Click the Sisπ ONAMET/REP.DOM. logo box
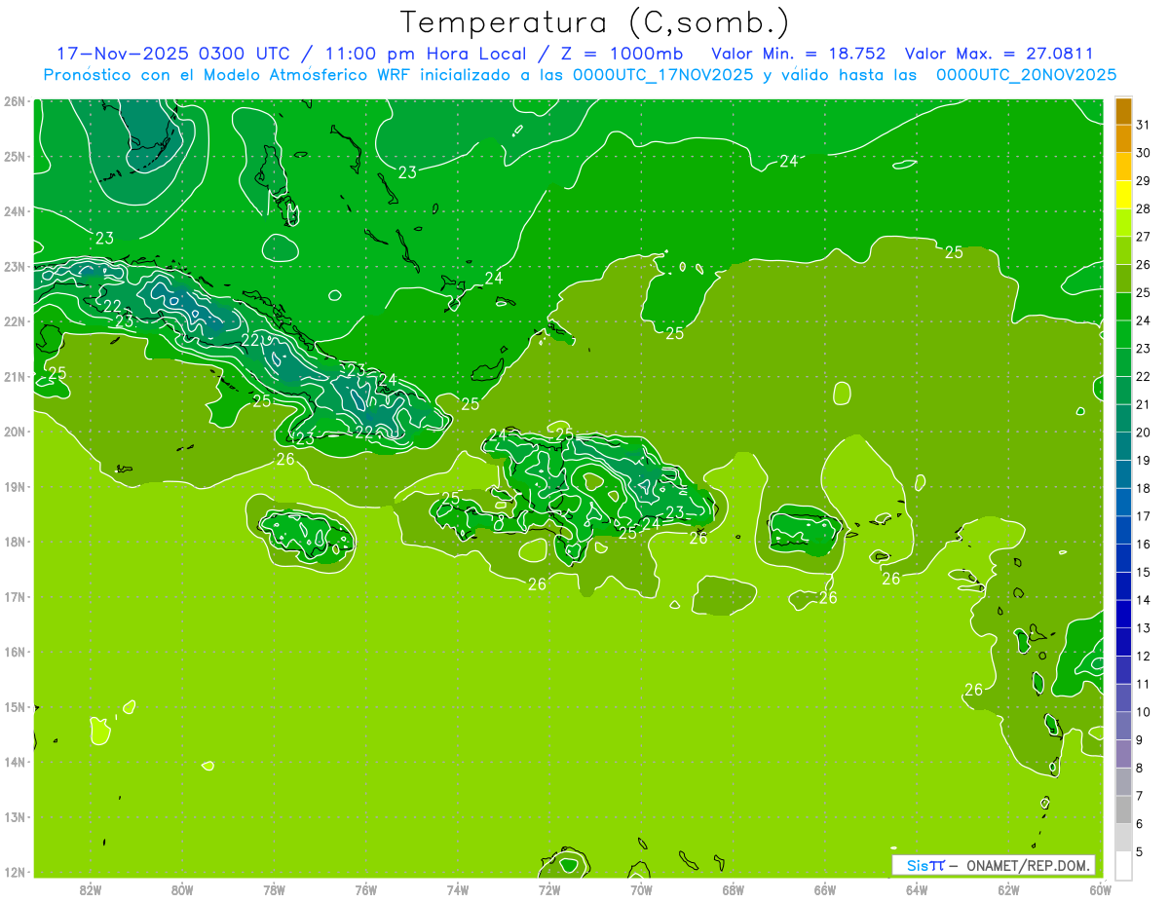Viewport: 1169px width, 903px height. pos(994,865)
